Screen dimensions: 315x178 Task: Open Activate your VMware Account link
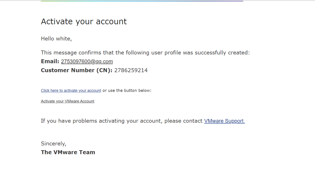pyautogui.click(x=67, y=101)
